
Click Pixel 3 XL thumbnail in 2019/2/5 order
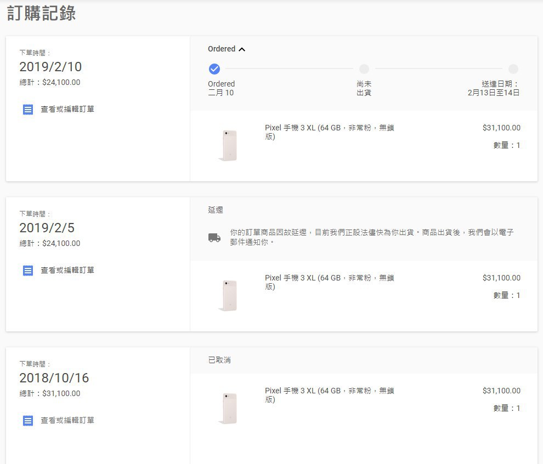coord(228,295)
